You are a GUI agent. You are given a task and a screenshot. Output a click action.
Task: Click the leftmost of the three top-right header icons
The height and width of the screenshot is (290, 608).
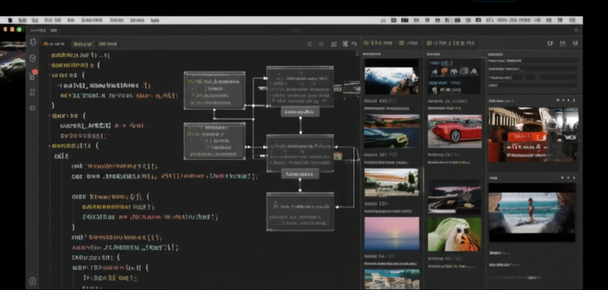point(549,43)
